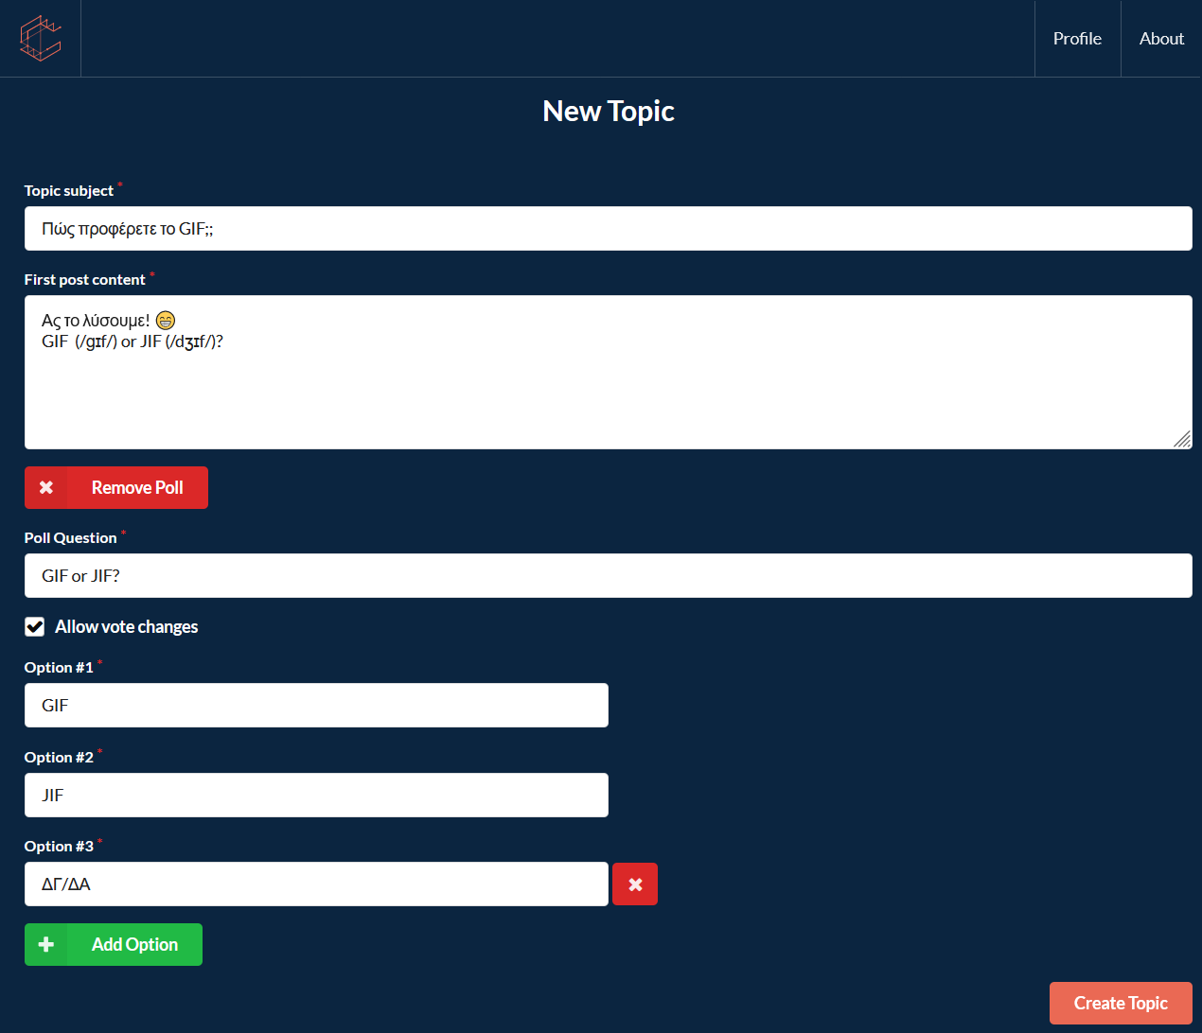Viewport: 1202px width, 1033px height.
Task: Grab the post content textarea resize handle
Action: [x=1181, y=439]
